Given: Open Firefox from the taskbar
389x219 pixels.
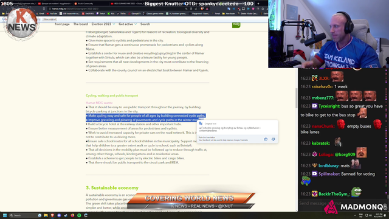Looking at the screenshot, I should coord(72,215).
